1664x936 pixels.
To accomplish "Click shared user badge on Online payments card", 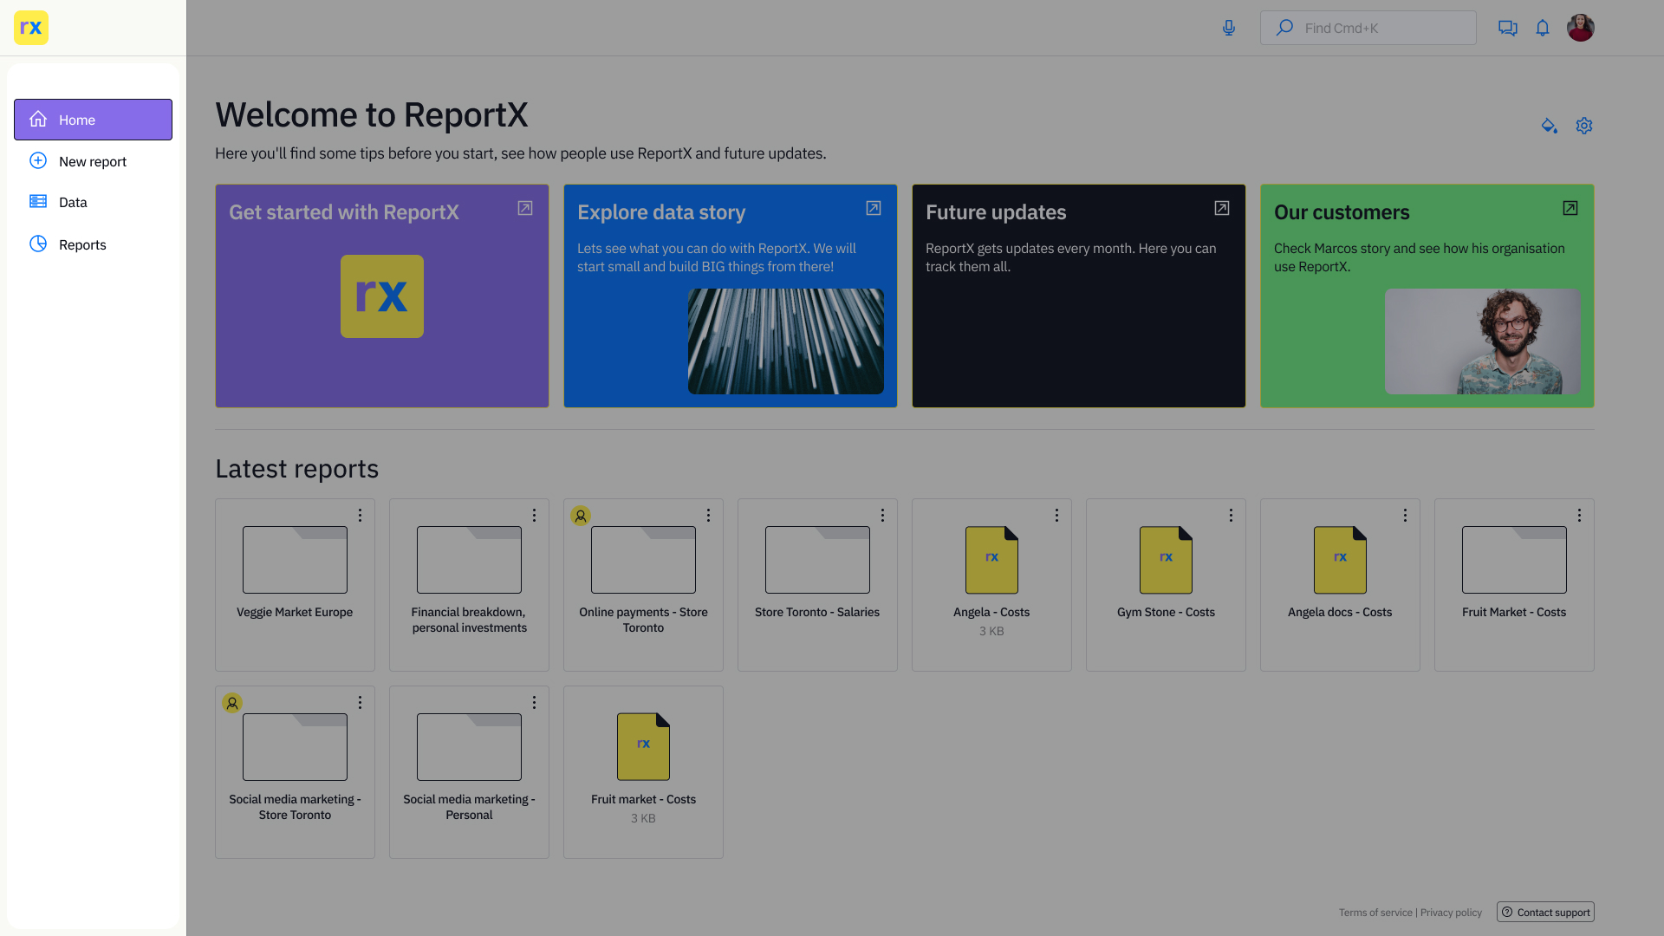I will [x=581, y=516].
